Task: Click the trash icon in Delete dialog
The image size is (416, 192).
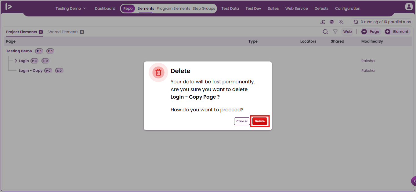Action: click(158, 72)
